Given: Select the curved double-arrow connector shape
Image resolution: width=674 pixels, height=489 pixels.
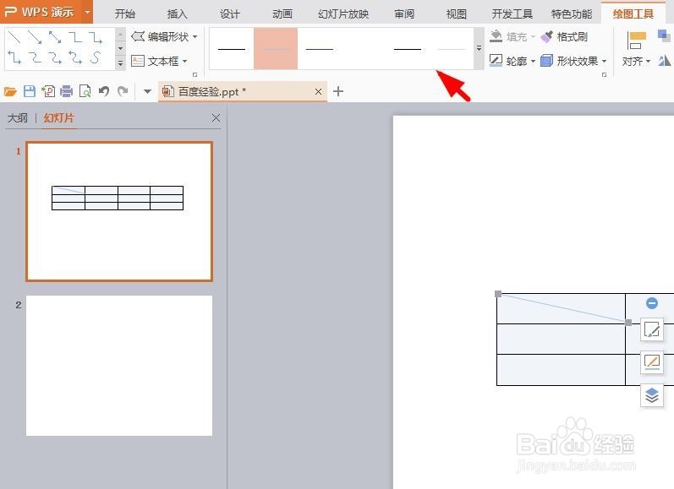Looking at the screenshot, I should [x=75, y=57].
